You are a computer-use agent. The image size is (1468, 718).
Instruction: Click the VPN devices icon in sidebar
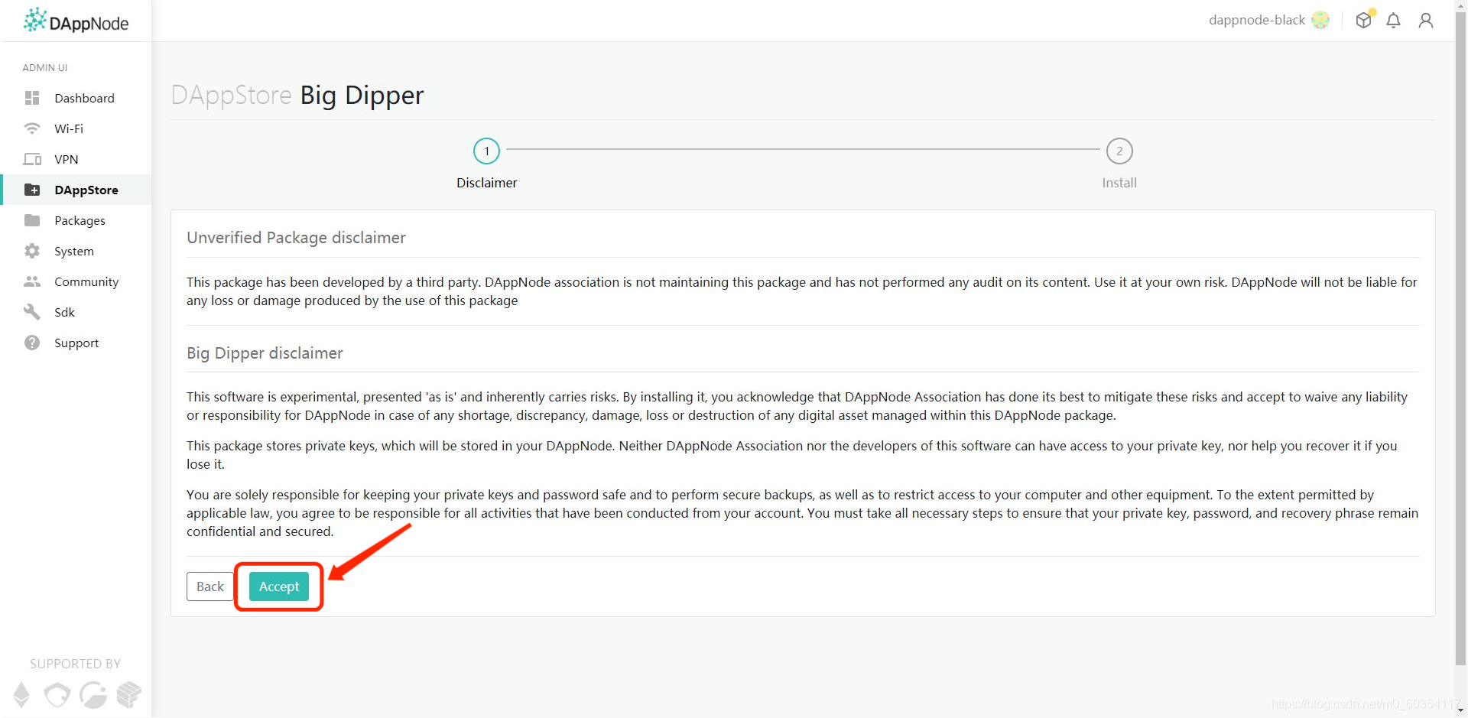[x=32, y=159]
